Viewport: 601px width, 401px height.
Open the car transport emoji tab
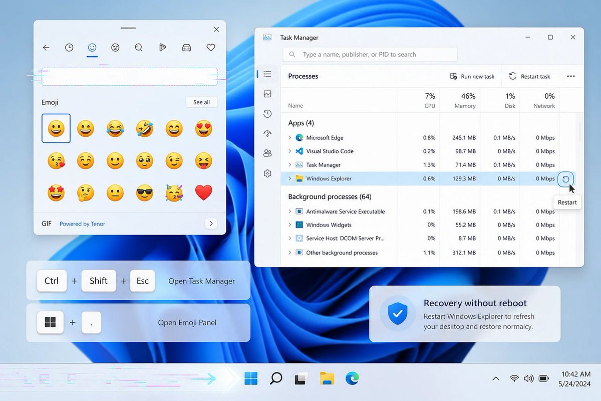[x=186, y=48]
